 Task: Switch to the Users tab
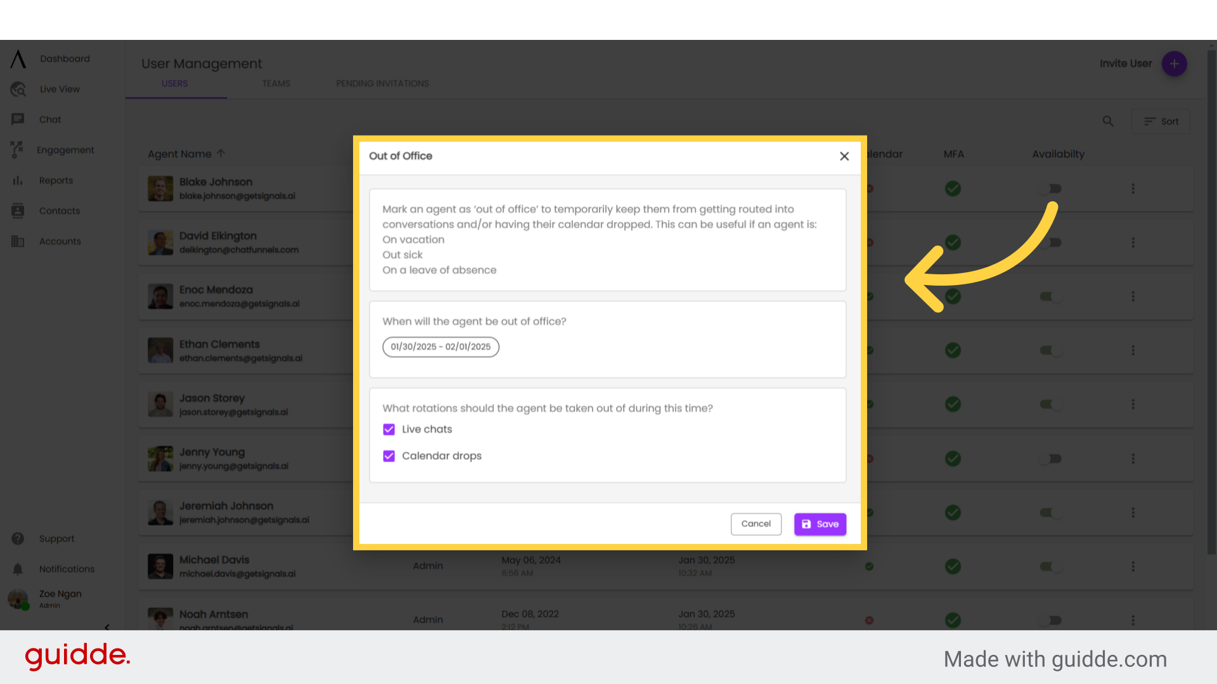[x=175, y=84]
